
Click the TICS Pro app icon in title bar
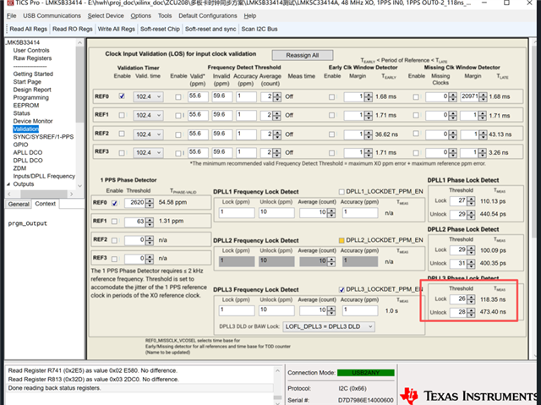[10, 3]
